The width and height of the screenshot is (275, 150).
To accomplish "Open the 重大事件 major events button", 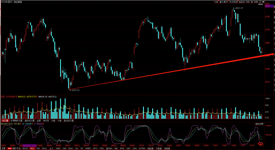I will click(224, 2).
